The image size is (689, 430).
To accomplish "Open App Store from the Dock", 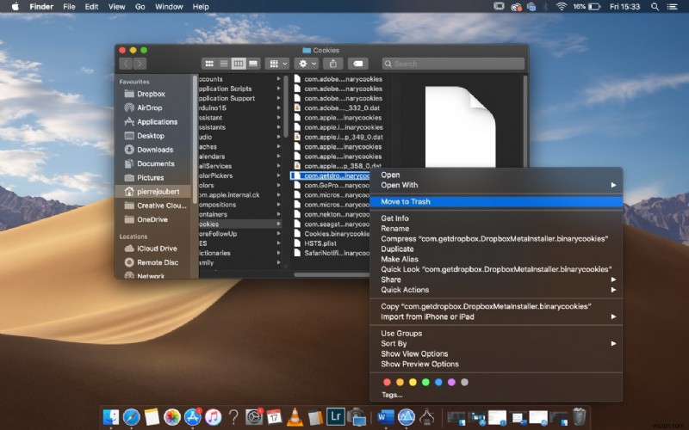I will pyautogui.click(x=192, y=417).
